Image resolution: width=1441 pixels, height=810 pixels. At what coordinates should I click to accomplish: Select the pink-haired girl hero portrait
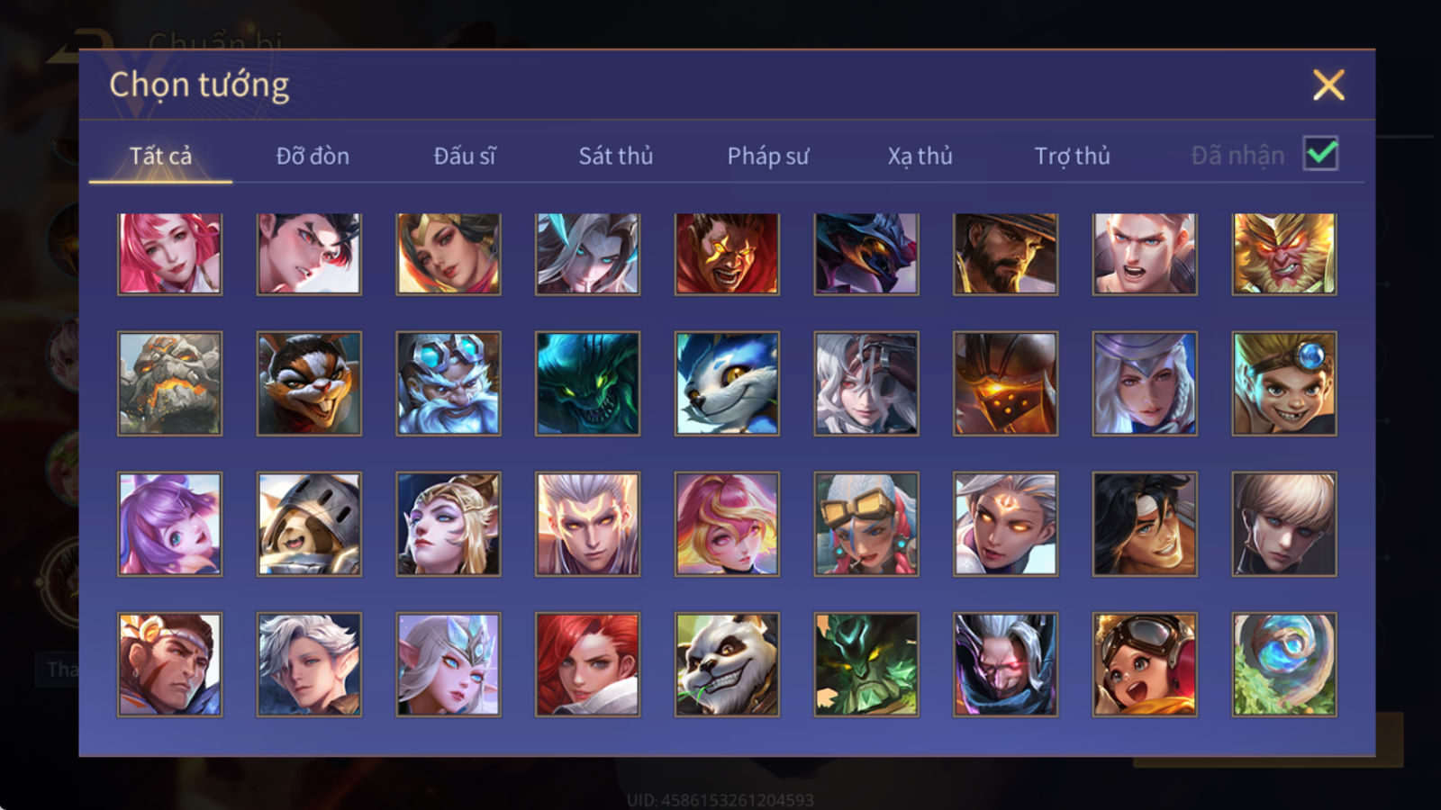(x=169, y=254)
